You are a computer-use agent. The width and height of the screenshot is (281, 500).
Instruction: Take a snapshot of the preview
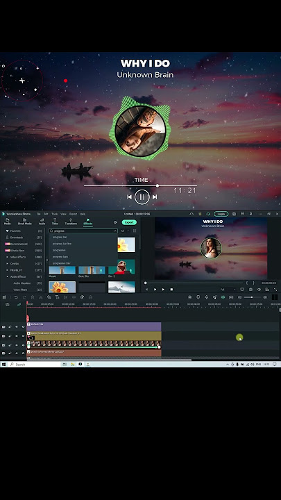coord(250,290)
